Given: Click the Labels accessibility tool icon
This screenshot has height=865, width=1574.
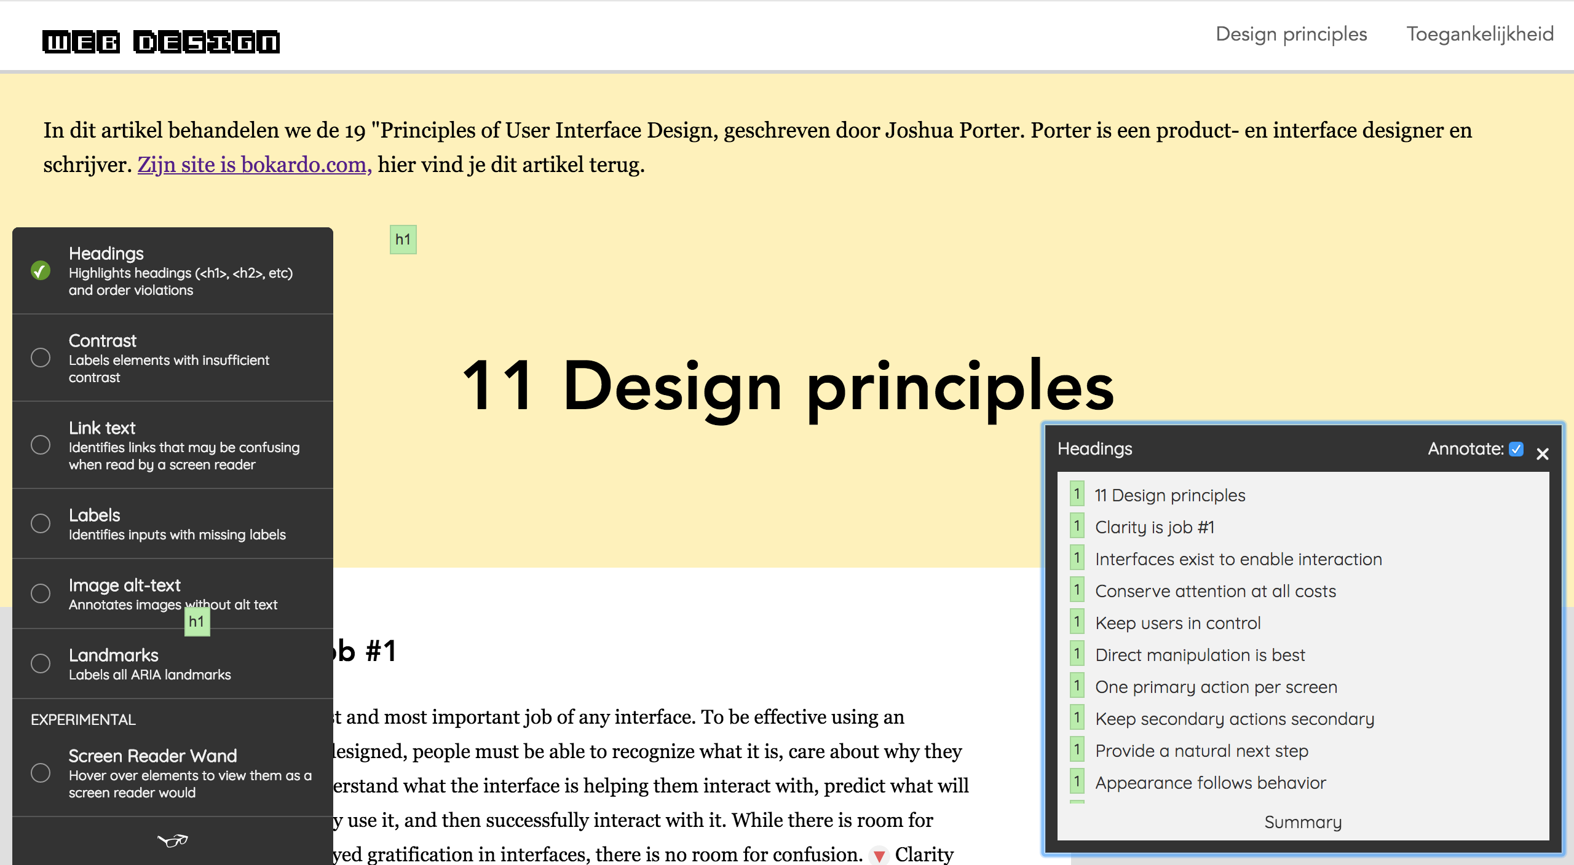Looking at the screenshot, I should [39, 523].
